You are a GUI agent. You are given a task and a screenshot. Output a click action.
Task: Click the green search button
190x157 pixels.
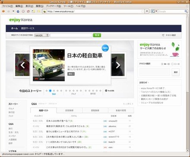[x=97, y=35]
